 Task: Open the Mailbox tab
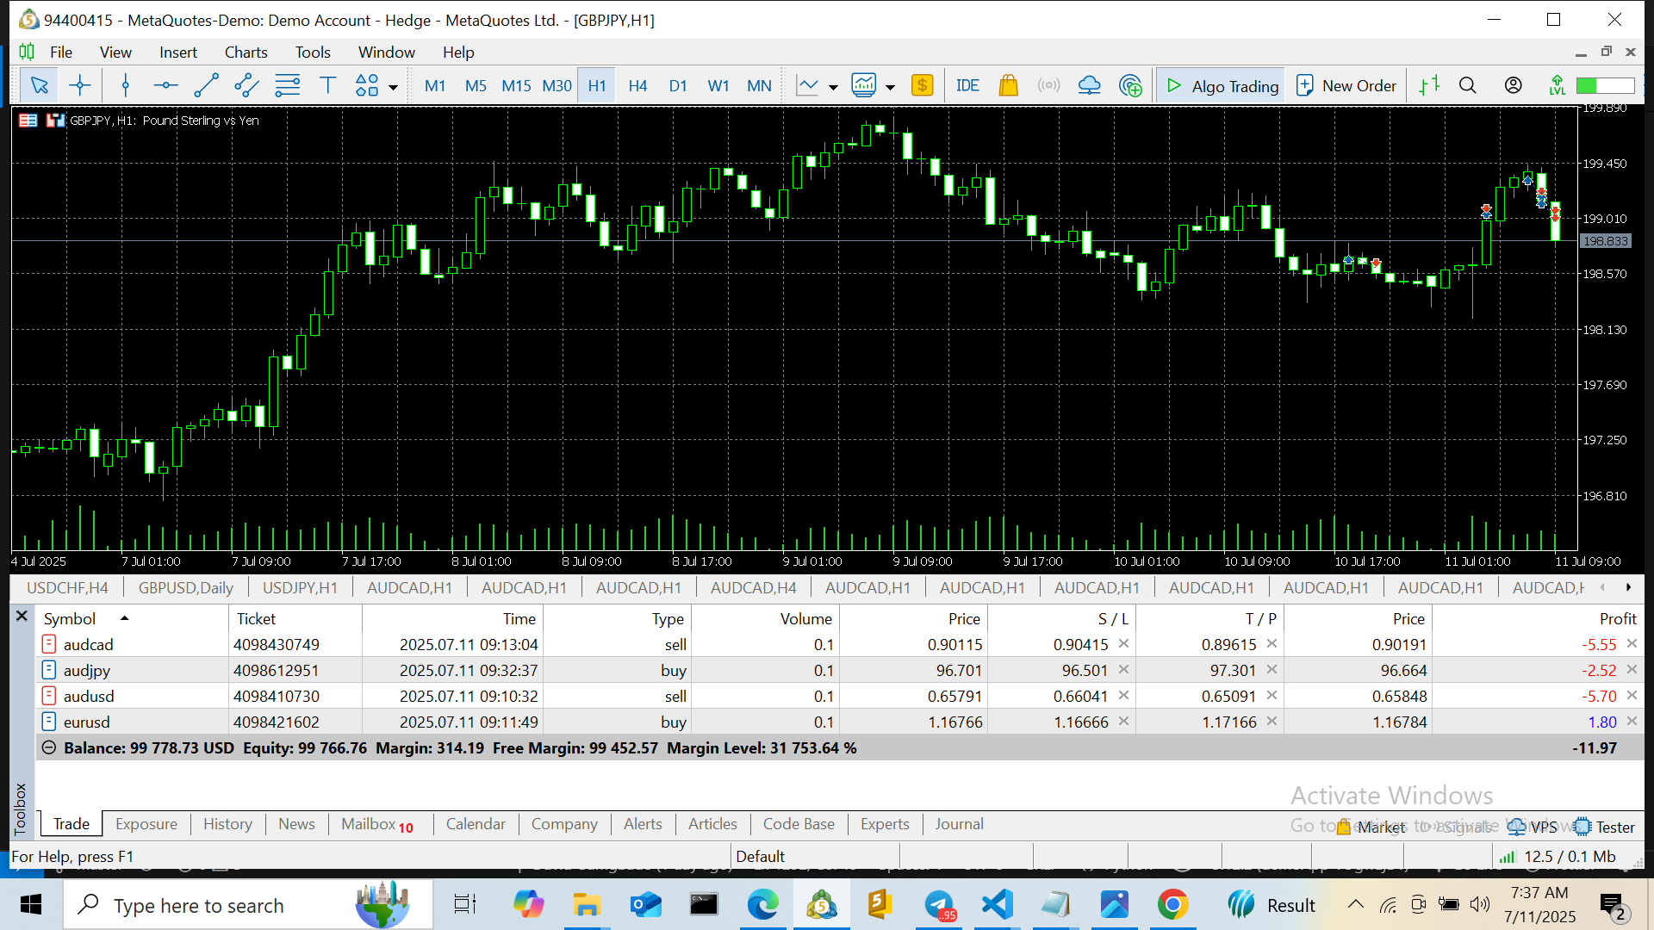(x=377, y=824)
